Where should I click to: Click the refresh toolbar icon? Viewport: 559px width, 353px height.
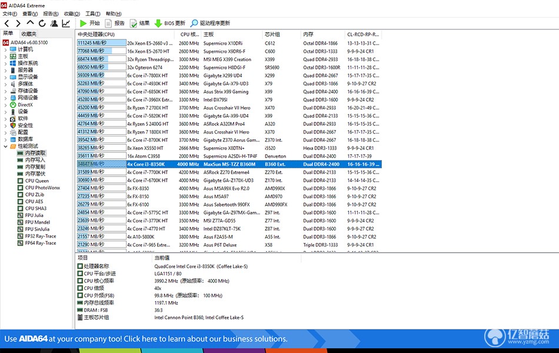42,24
